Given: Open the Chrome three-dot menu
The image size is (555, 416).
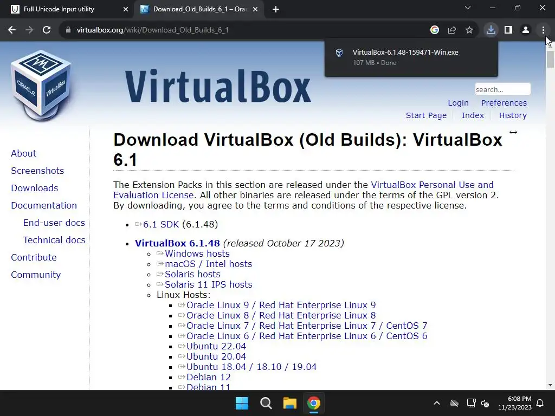Looking at the screenshot, I should pyautogui.click(x=543, y=30).
